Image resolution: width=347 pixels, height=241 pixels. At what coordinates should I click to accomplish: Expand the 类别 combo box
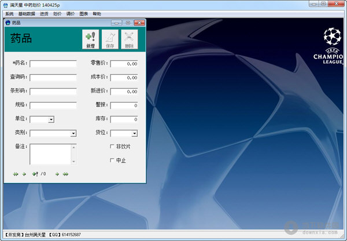pos(73,133)
